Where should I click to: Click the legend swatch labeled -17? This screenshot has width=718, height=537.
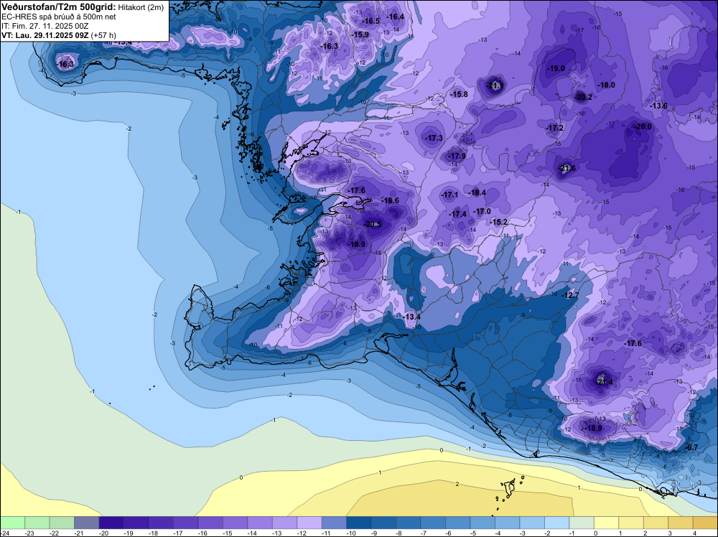185,523
